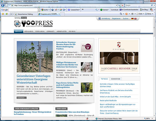Click the YOOPRESS logo
Screen dimensions: 156x121
tap(34, 24)
